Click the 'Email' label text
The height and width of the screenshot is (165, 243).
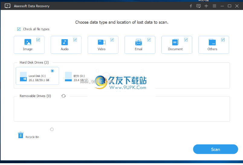(x=138, y=49)
